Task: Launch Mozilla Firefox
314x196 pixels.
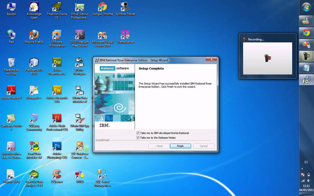Action: (x=34, y=35)
